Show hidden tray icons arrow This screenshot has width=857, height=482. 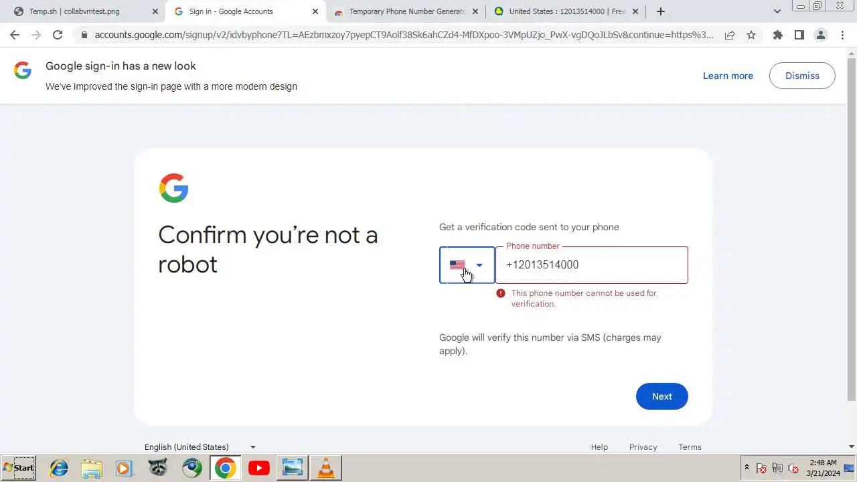pyautogui.click(x=747, y=467)
